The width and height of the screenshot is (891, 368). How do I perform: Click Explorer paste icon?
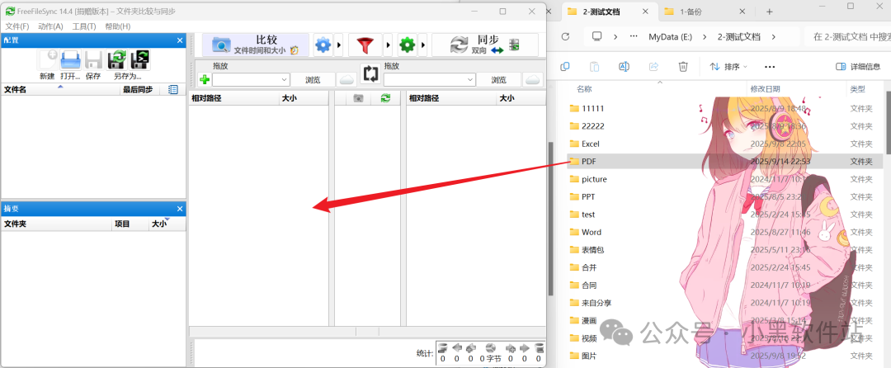(594, 67)
